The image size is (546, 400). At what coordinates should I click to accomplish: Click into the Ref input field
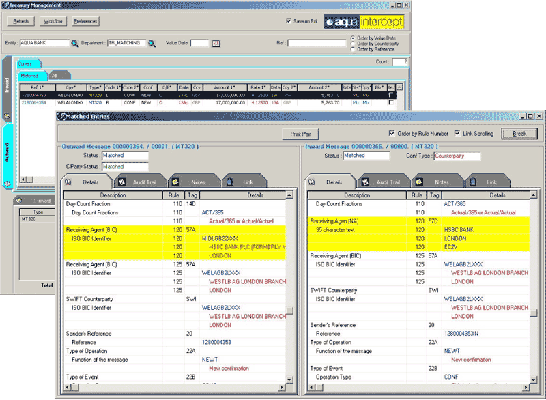pyautogui.click(x=316, y=43)
